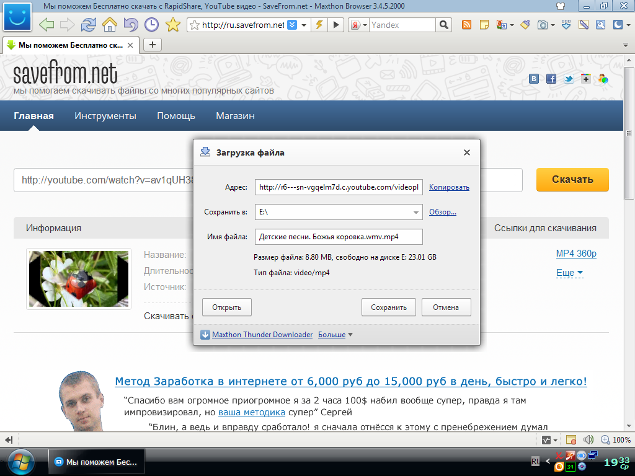Refresh the page with the reload icon
The height and width of the screenshot is (476, 635).
pos(89,25)
